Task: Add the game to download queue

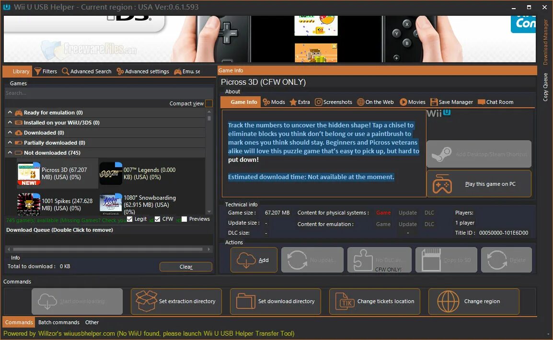Action: point(254,260)
